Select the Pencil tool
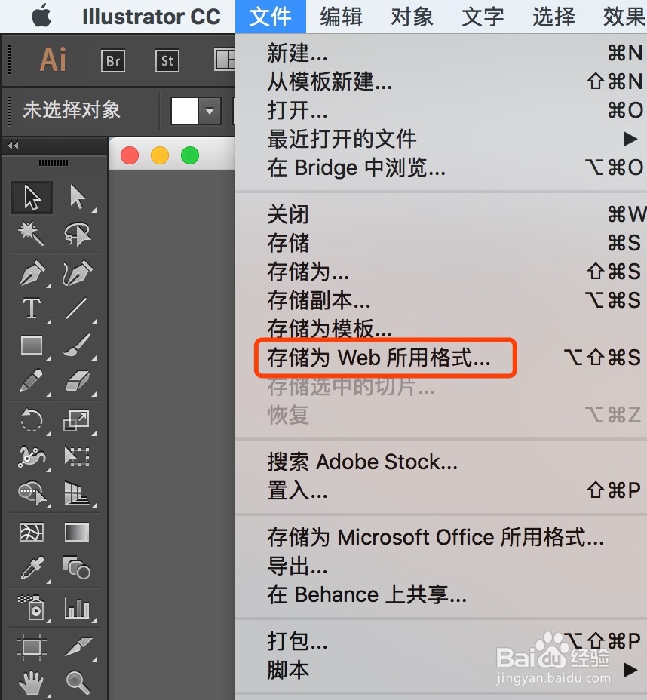This screenshot has height=700, width=647. pyautogui.click(x=31, y=381)
